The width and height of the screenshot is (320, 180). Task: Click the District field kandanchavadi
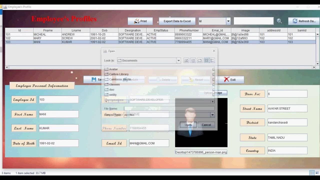287,122
